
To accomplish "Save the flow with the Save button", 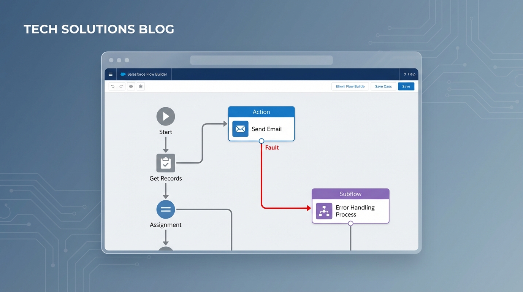I will click(x=406, y=86).
